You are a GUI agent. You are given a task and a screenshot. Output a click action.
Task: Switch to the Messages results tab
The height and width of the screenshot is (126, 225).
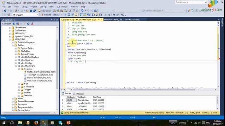point(79,94)
